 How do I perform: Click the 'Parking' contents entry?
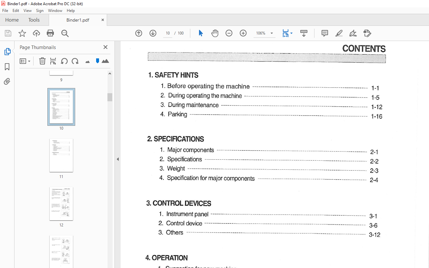coord(177,114)
